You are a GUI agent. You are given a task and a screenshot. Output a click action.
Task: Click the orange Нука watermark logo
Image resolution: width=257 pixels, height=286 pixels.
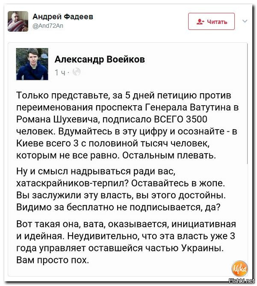pyautogui.click(x=239, y=268)
